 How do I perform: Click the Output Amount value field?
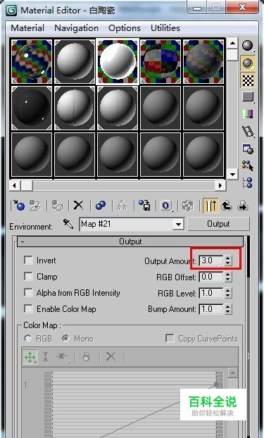coord(211,261)
